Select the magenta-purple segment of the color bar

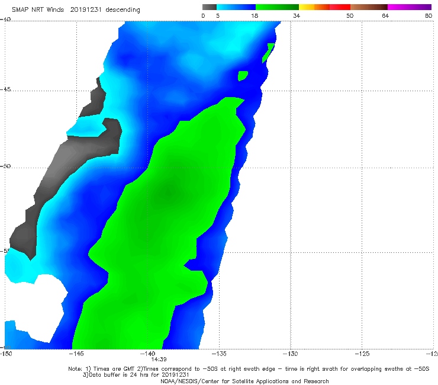(410, 7)
